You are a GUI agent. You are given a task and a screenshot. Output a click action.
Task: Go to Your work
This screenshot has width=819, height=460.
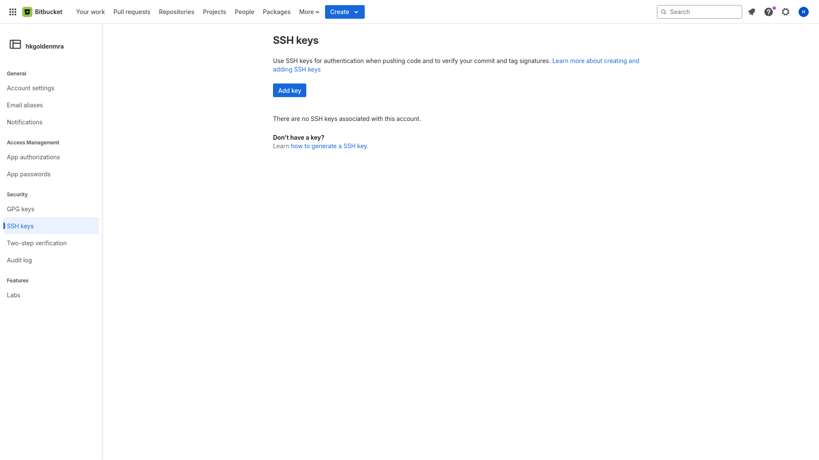click(x=90, y=12)
